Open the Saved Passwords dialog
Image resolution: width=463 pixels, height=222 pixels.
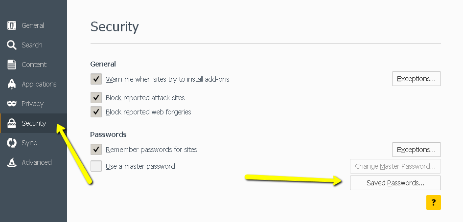coord(395,183)
